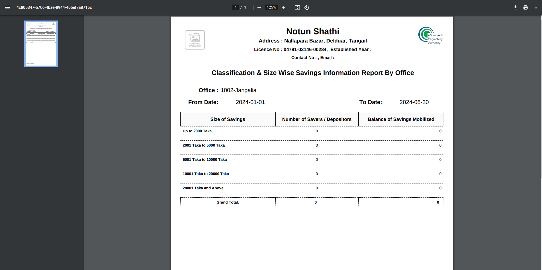The height and width of the screenshot is (270, 542).
Task: Click savers count for Up to 2000 Taka
Action: point(317,131)
